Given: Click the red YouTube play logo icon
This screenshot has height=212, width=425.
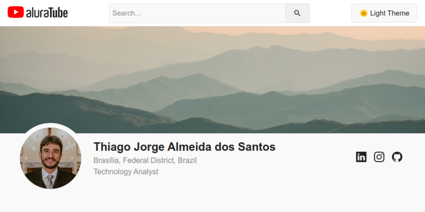Looking at the screenshot, I should pos(16,12).
